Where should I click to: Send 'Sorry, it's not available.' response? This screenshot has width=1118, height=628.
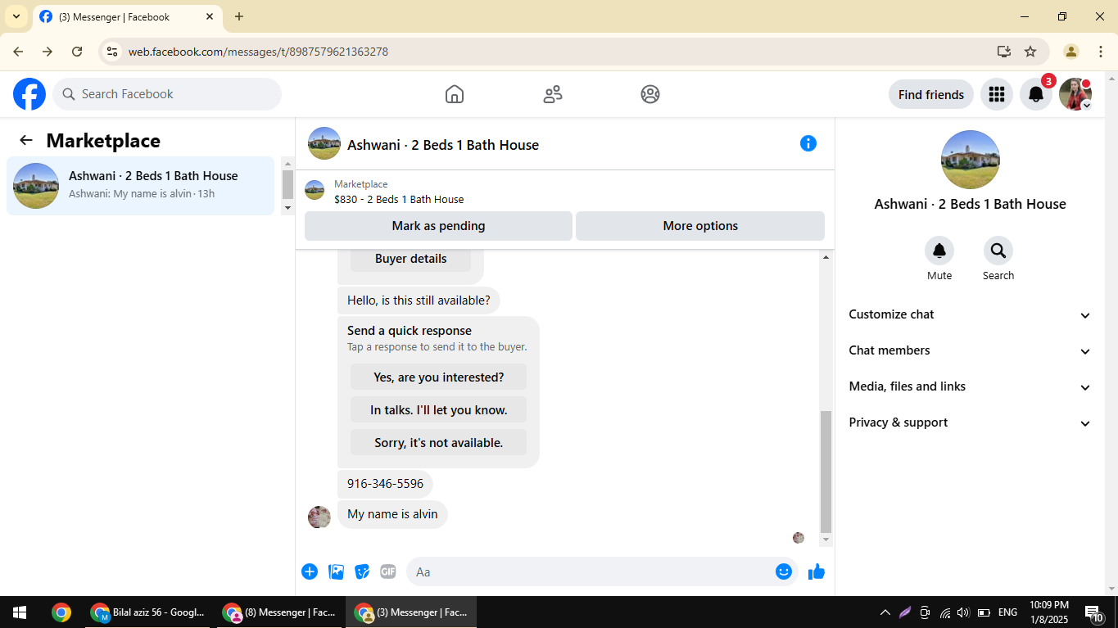pos(438,443)
